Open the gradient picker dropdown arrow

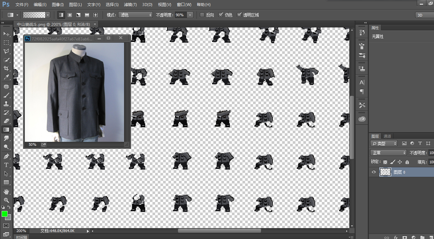48,15
